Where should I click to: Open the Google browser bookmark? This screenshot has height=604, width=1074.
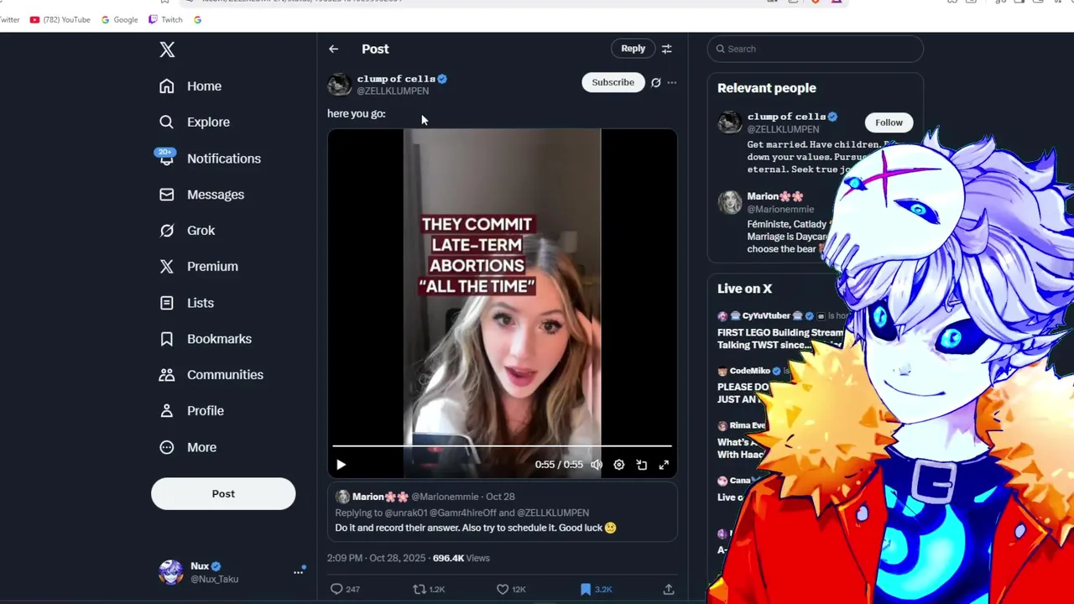(119, 19)
